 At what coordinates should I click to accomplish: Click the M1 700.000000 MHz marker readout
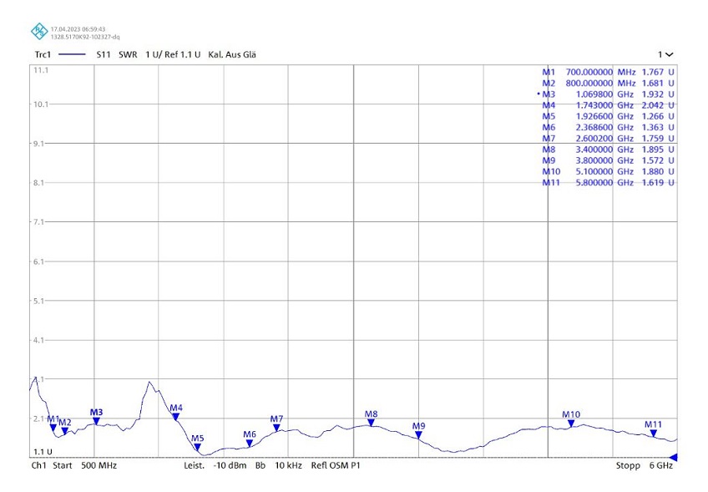608,73
